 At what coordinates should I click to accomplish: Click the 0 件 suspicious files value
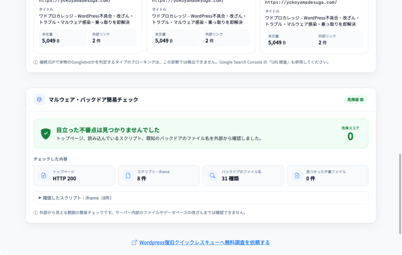[x=310, y=179]
